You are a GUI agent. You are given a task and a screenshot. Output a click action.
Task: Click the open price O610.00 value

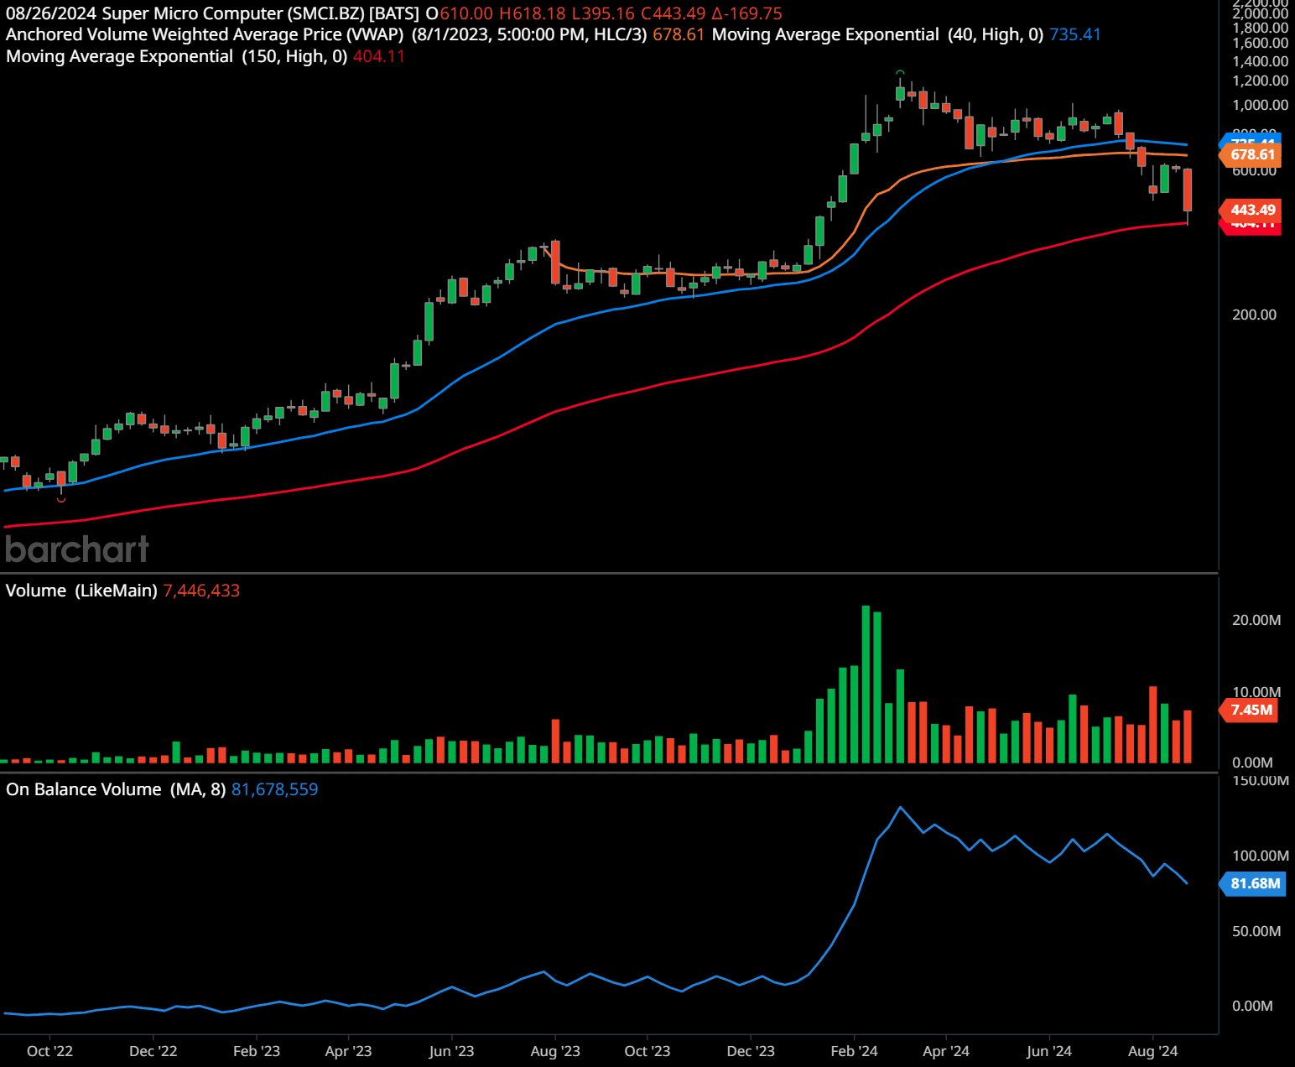460,13
